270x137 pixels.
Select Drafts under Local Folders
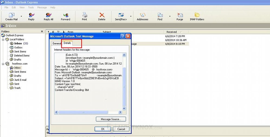18,59
